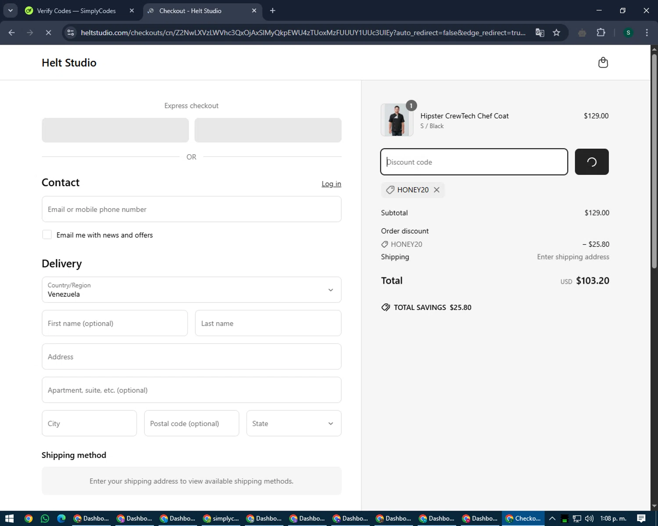
Task: Open WhatsApp from the taskbar
Action: (45, 519)
